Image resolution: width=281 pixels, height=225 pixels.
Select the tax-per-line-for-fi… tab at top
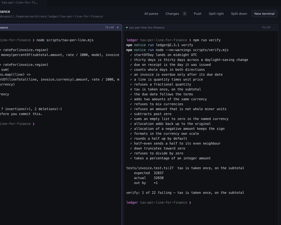19,2
